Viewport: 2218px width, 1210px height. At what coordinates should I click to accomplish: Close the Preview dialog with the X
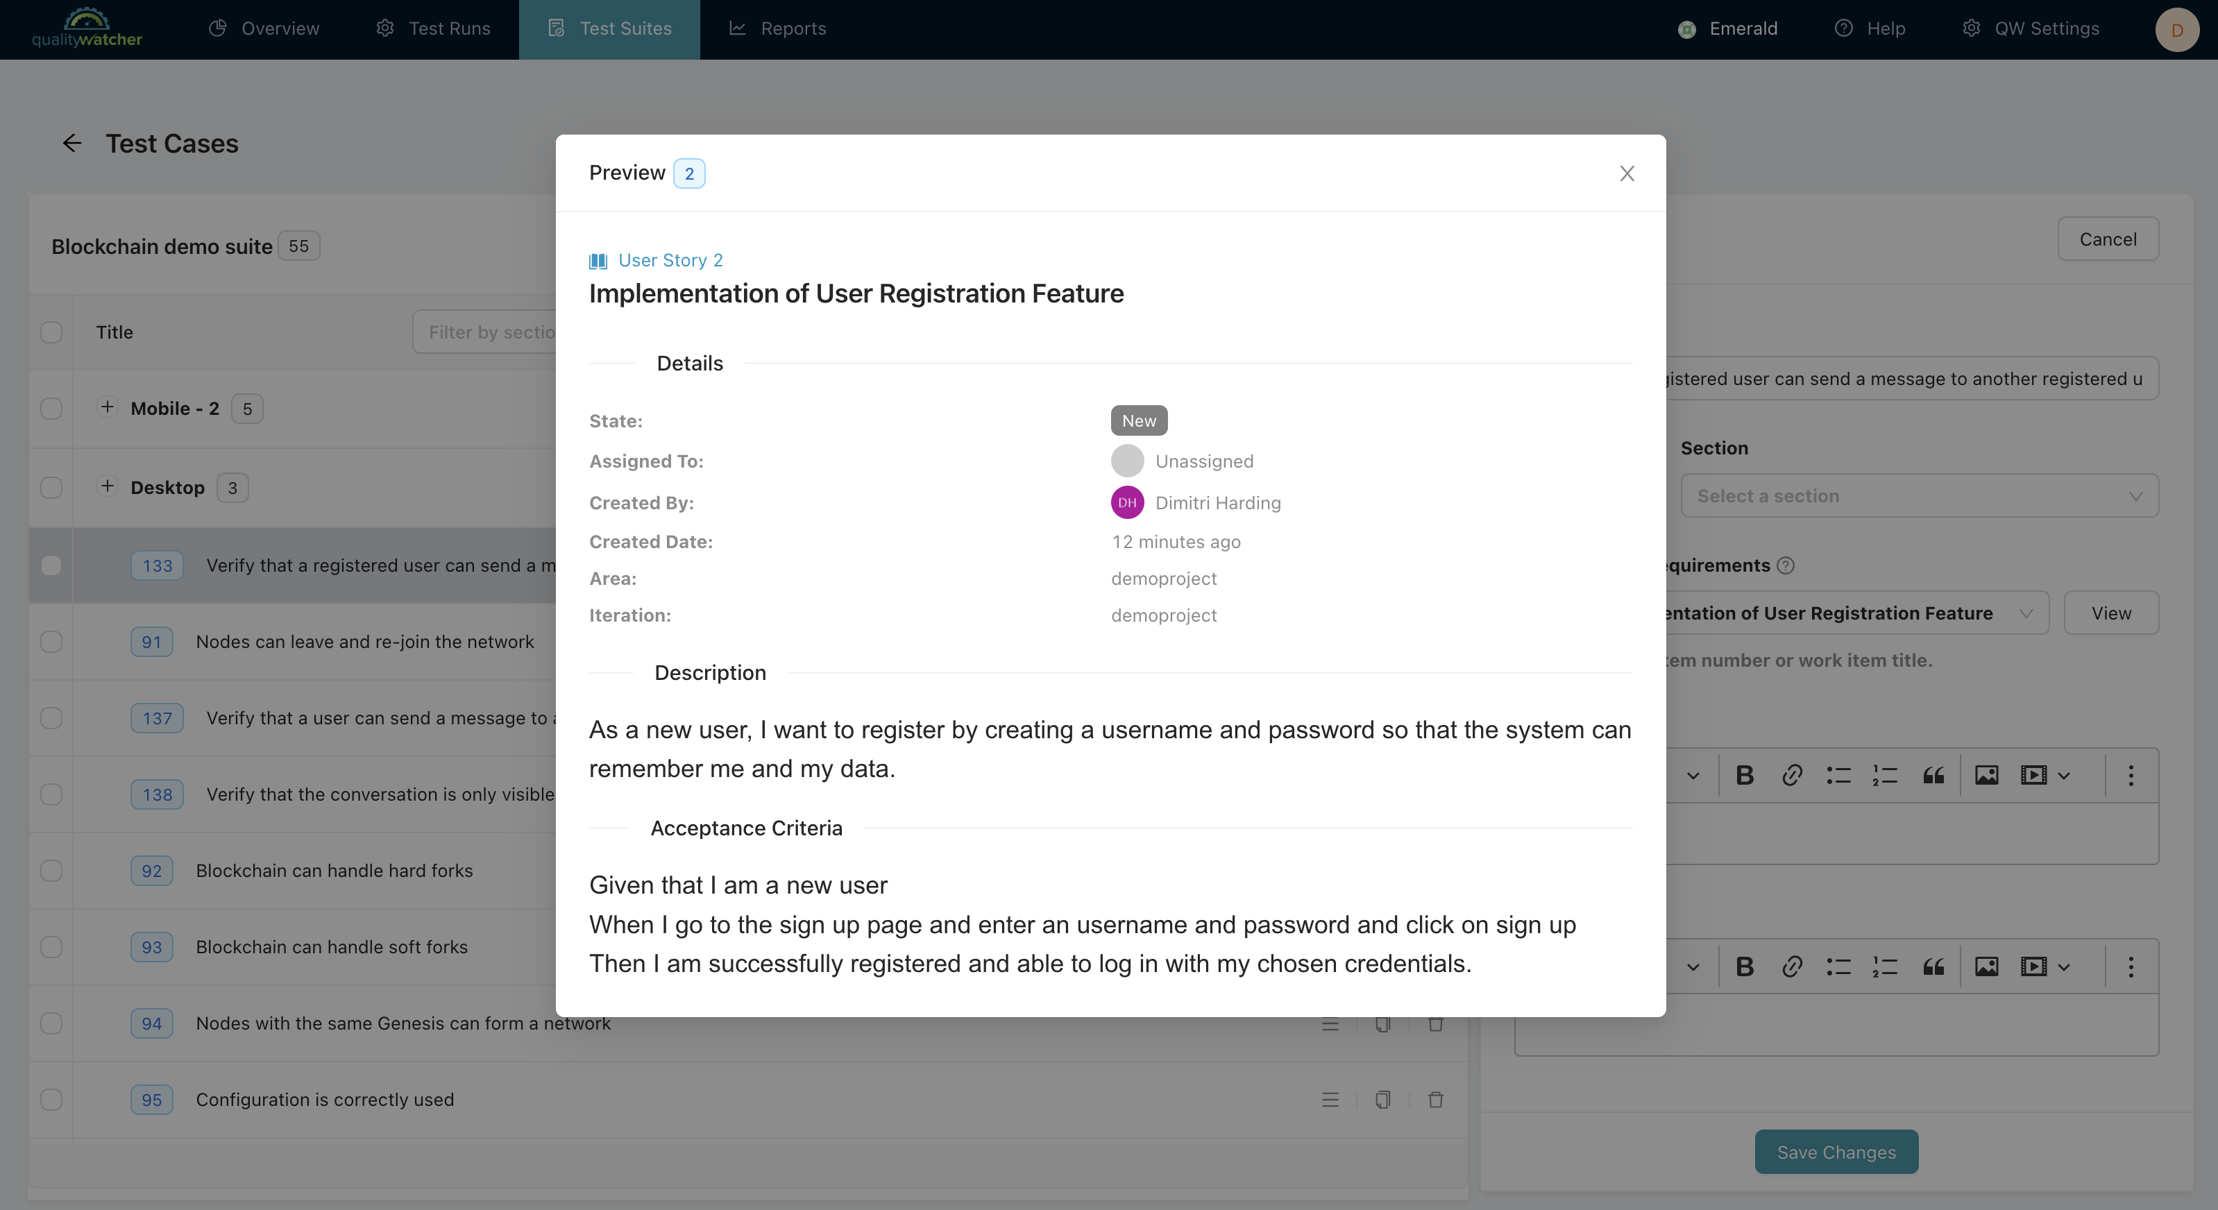point(1627,174)
